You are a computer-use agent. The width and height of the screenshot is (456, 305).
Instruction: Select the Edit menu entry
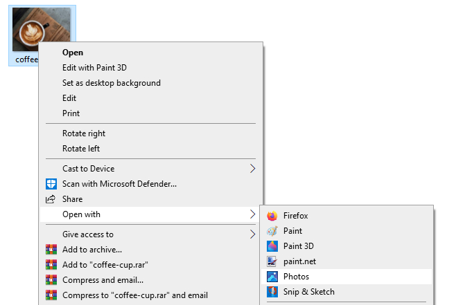pyautogui.click(x=150, y=98)
